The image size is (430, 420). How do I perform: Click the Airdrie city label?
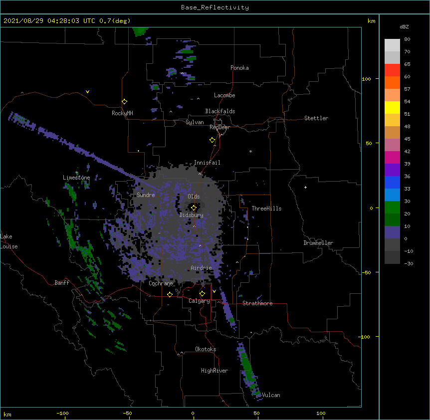pyautogui.click(x=202, y=268)
